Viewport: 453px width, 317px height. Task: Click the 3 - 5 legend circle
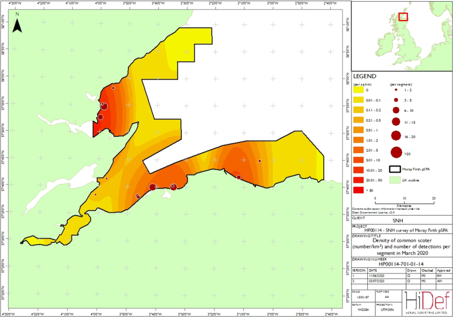point(396,100)
